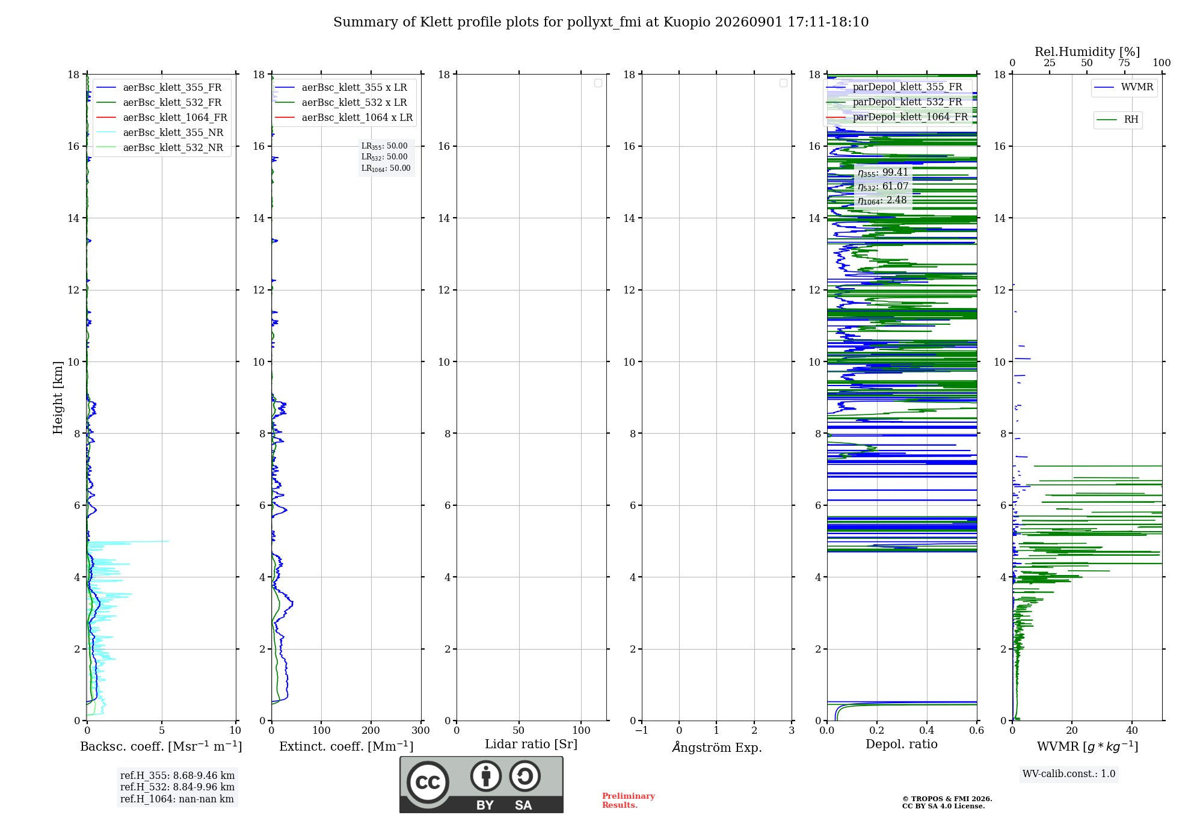Click the BY attribution person icon
Viewport: 1203px width, 818px height.
(486, 776)
